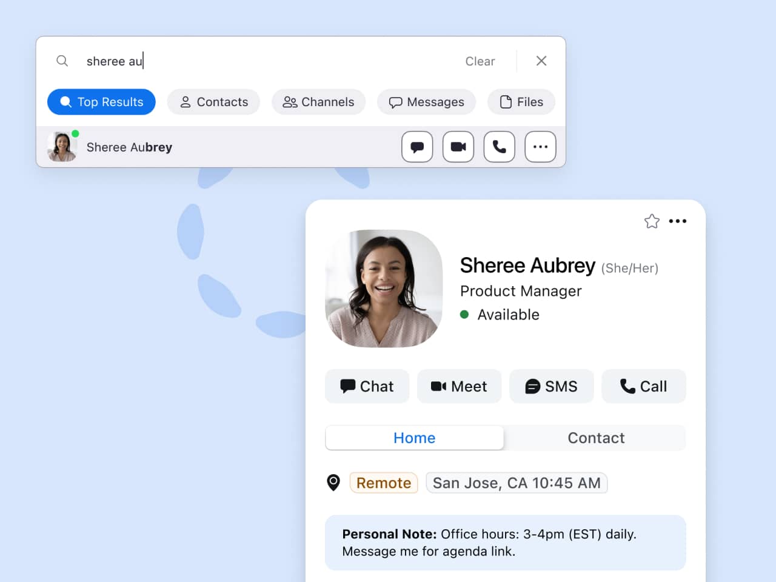This screenshot has width=776, height=582.
Task: Open more options in search result row
Action: pos(540,147)
